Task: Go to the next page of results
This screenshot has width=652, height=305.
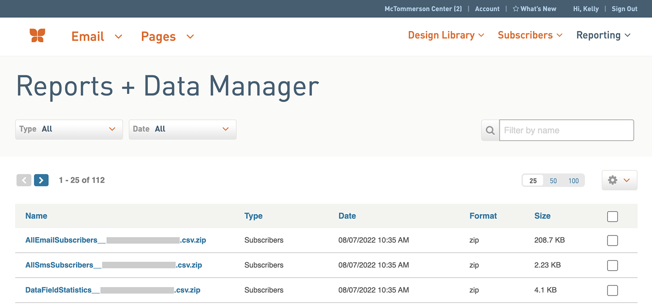Action: click(41, 180)
